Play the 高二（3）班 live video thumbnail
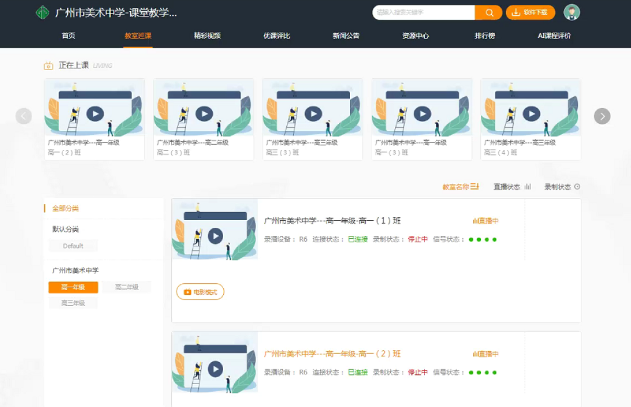 pyautogui.click(x=204, y=113)
